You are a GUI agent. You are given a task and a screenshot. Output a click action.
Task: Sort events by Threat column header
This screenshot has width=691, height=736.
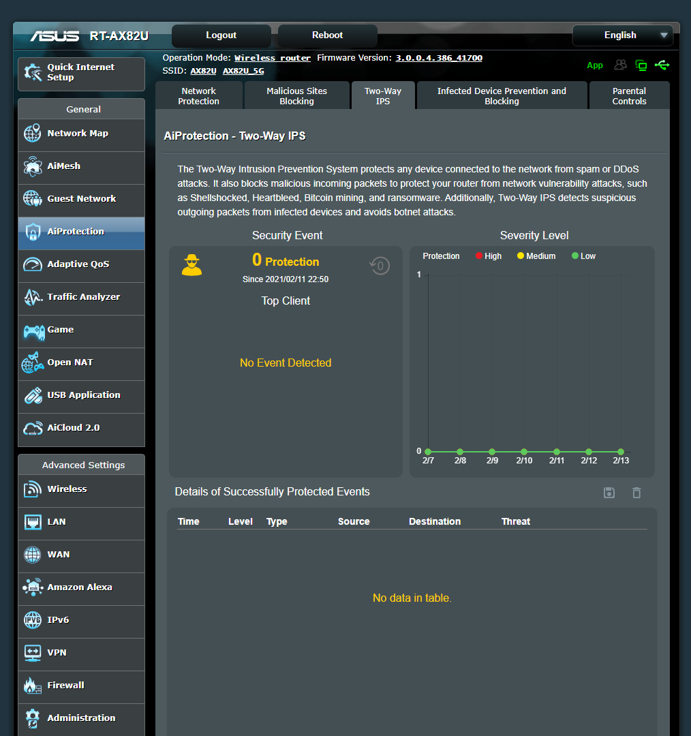(x=515, y=521)
